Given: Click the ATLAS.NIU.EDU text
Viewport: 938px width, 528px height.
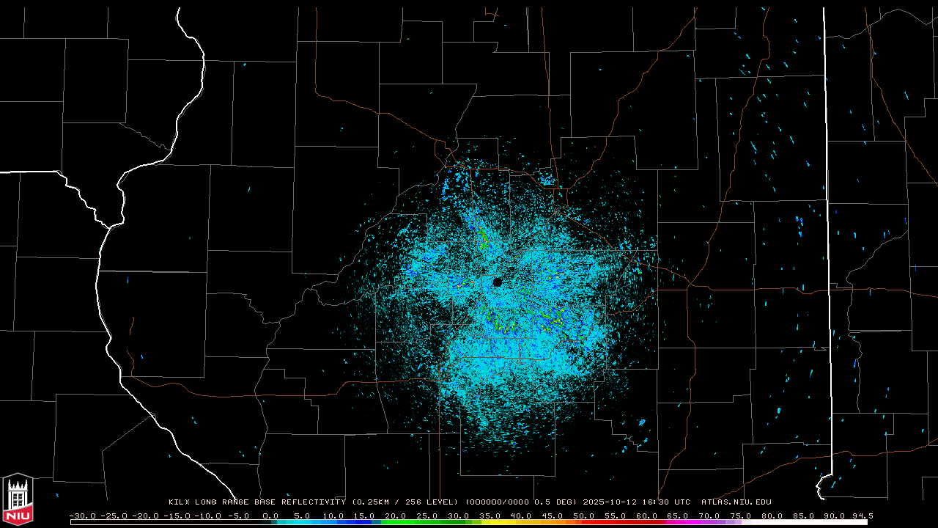Looking at the screenshot, I should (736, 502).
